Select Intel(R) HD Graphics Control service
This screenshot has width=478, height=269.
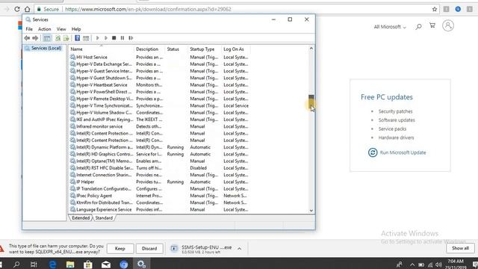pos(159,154)
